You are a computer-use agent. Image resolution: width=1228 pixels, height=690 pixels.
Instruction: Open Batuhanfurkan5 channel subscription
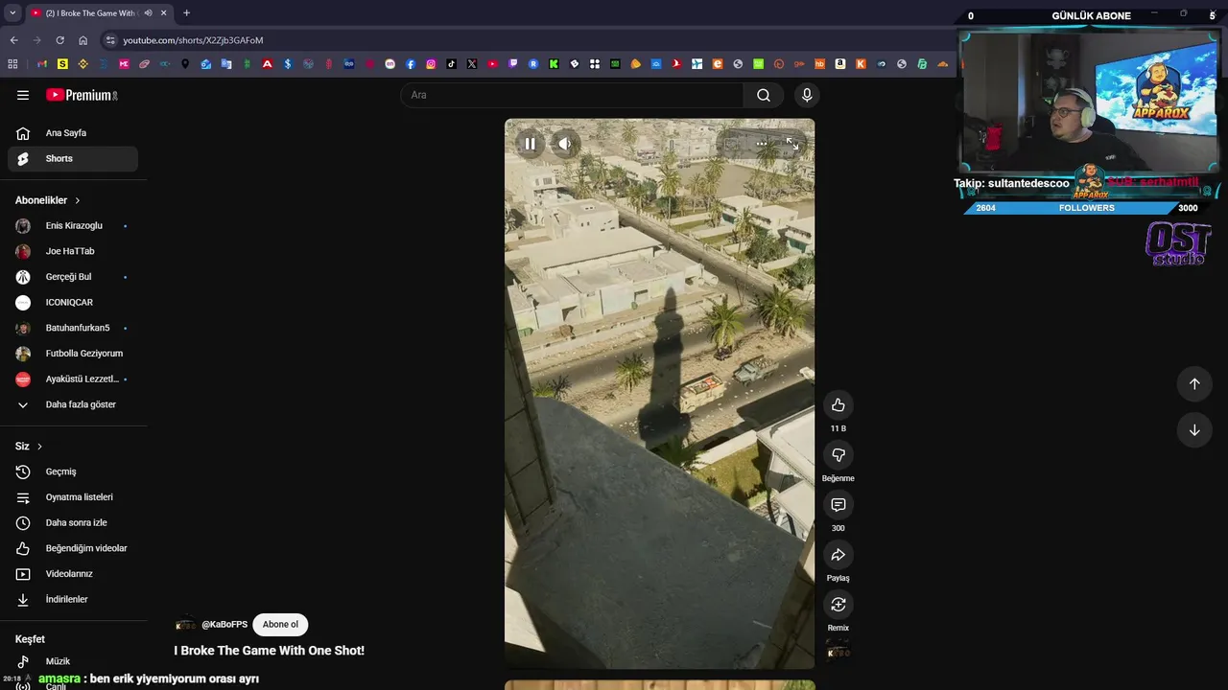coord(73,328)
